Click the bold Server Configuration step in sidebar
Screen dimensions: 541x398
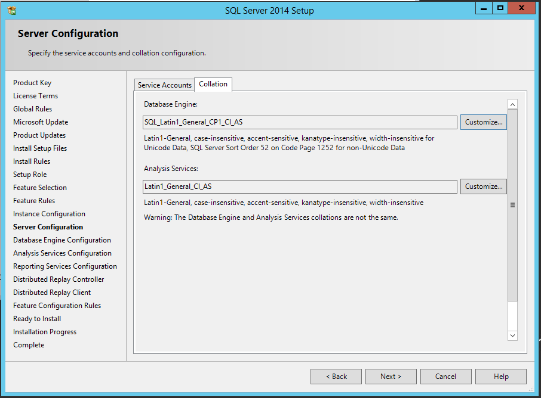pos(48,227)
